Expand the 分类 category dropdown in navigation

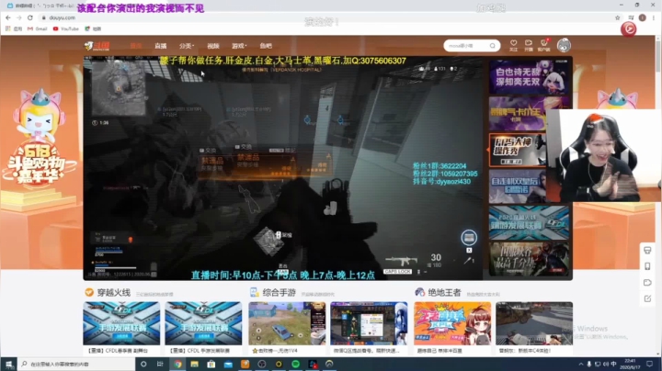[186, 46]
